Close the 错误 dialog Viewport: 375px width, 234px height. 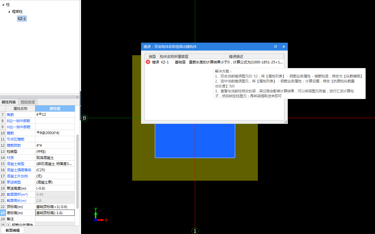(x=283, y=47)
